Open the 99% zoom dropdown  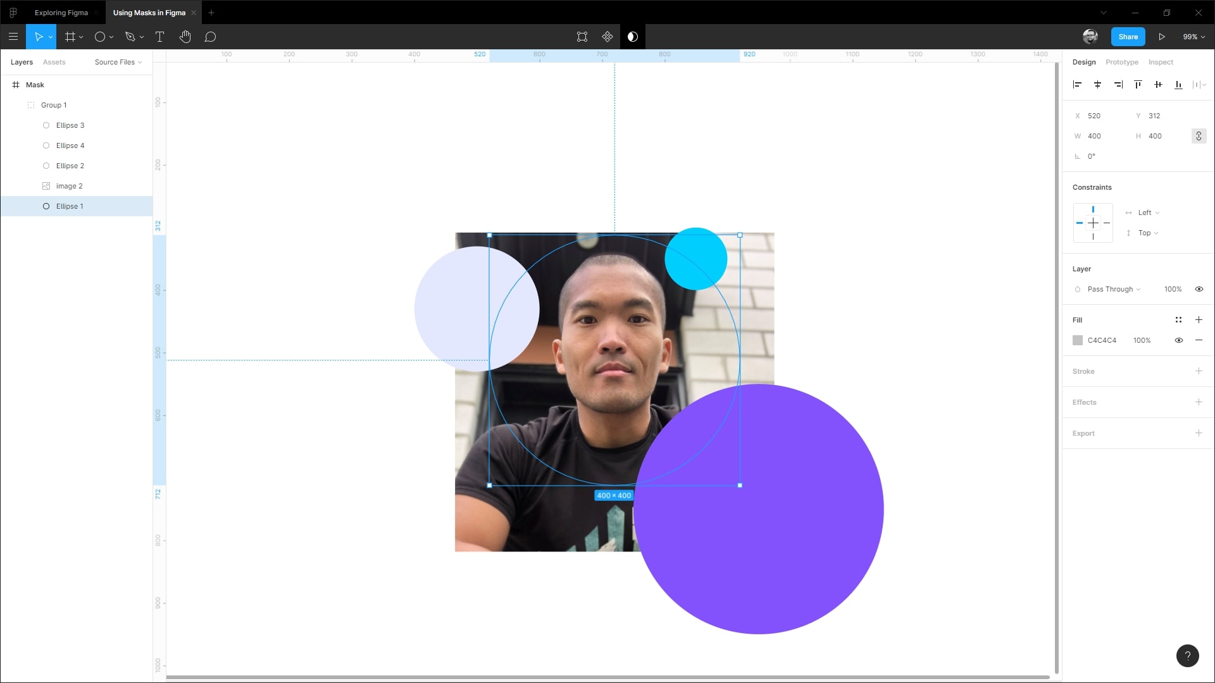click(x=1193, y=37)
